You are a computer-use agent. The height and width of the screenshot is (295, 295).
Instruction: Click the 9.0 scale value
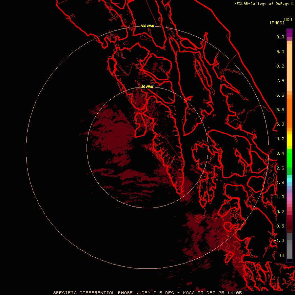[x=280, y=51]
